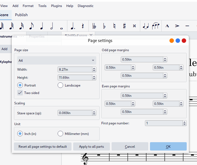
Task: Click the blue window button of Page settings
Action: click(x=178, y=41)
